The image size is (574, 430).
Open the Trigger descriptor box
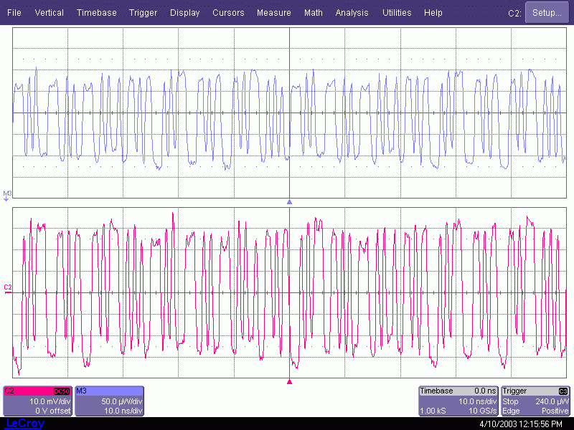click(x=536, y=401)
